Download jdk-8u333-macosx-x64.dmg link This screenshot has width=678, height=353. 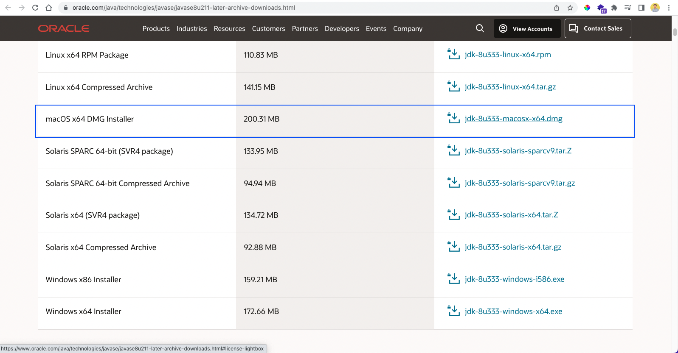click(514, 119)
